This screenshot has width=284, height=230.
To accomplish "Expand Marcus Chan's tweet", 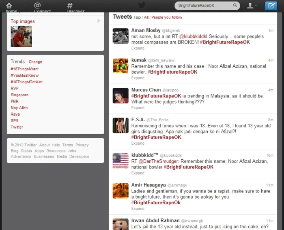I will pyautogui.click(x=138, y=108).
